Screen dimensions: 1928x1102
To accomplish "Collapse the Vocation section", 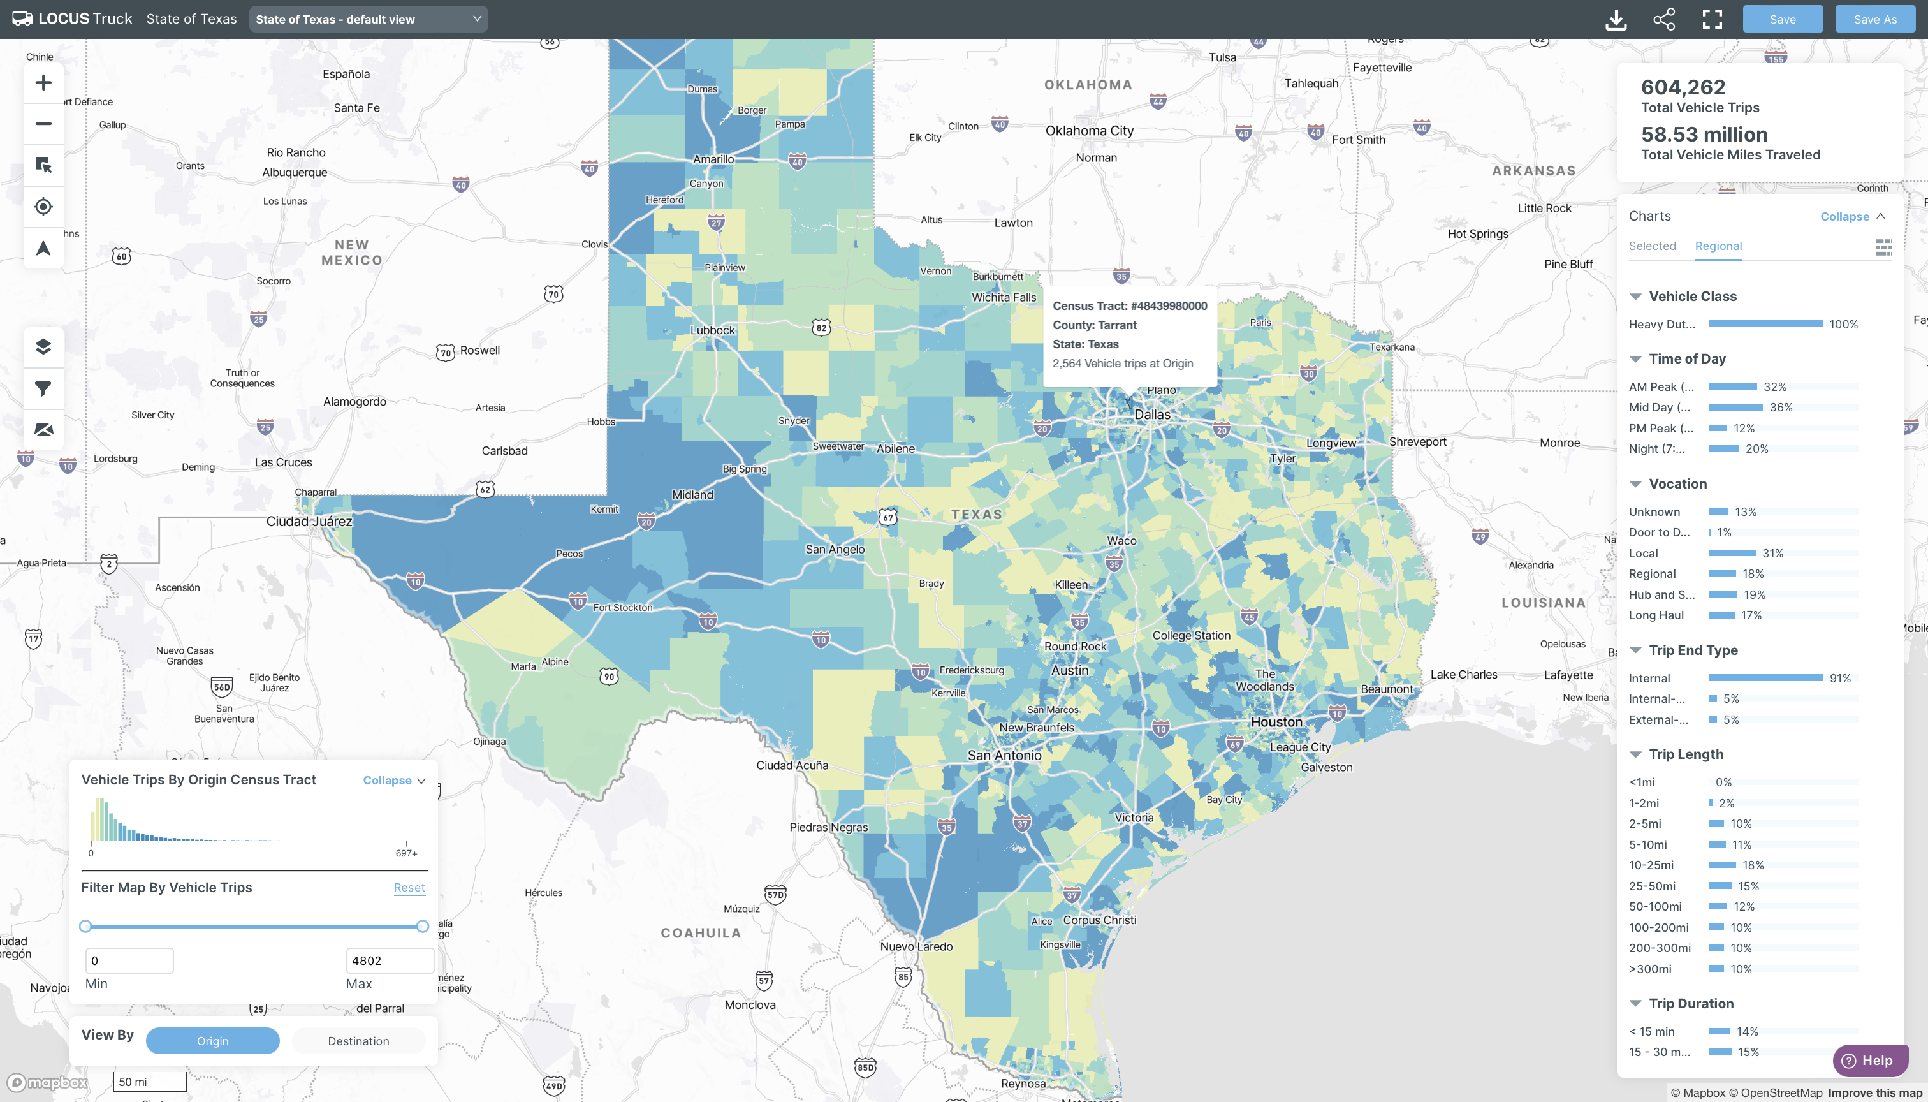I will 1635,485.
